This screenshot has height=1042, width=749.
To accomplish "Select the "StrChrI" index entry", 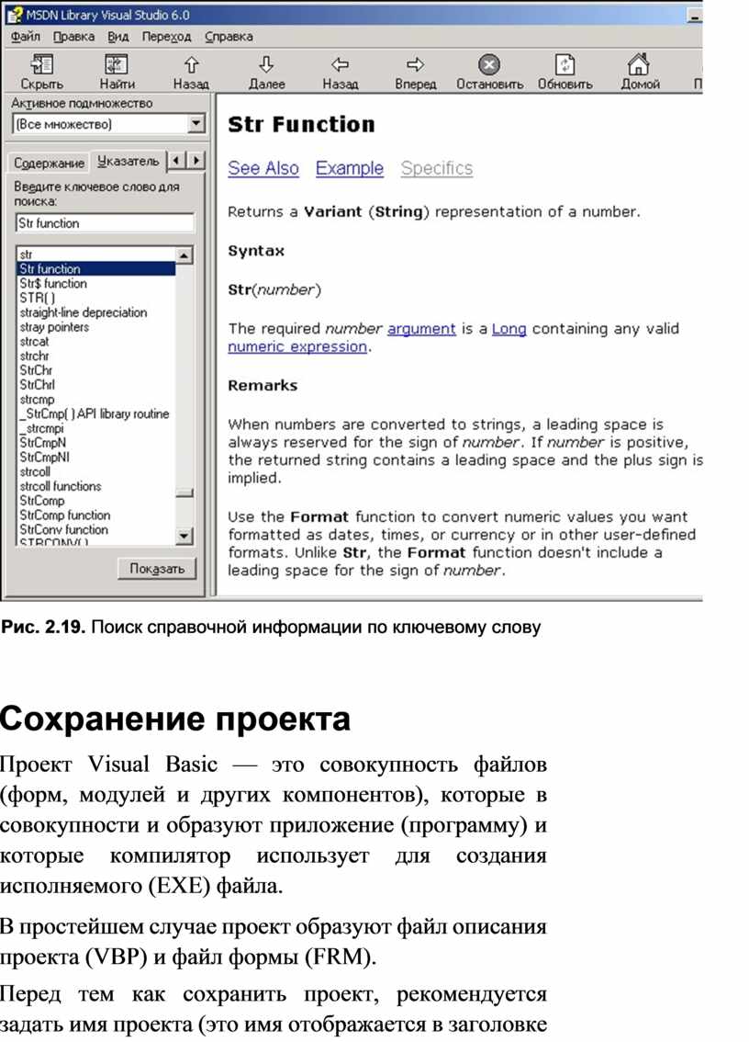I will (x=38, y=385).
